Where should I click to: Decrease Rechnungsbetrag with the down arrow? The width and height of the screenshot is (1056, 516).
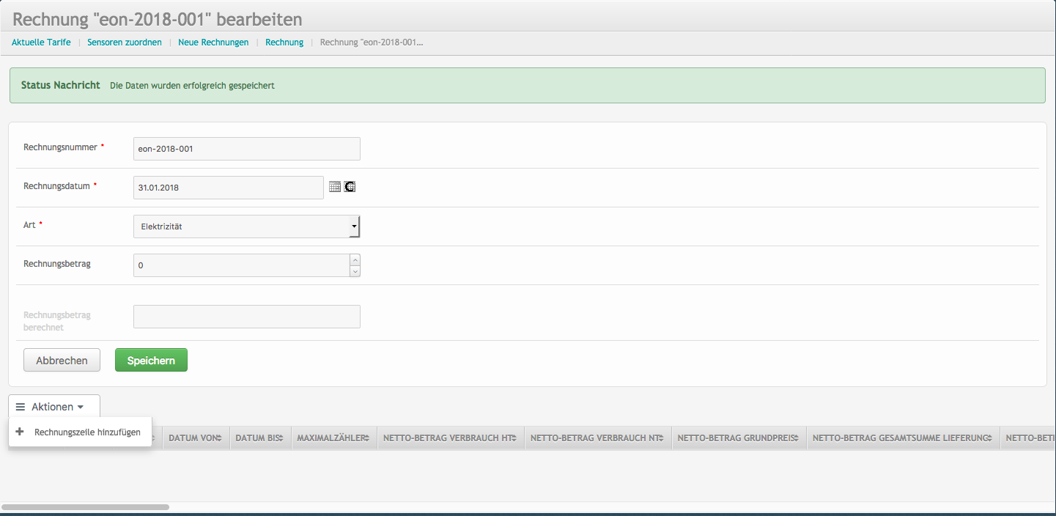point(355,271)
